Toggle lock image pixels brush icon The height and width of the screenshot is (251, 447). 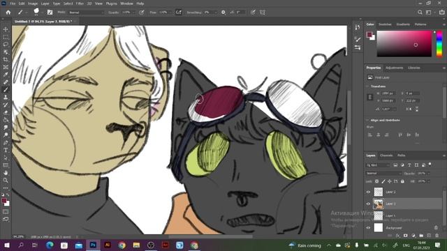click(x=383, y=181)
